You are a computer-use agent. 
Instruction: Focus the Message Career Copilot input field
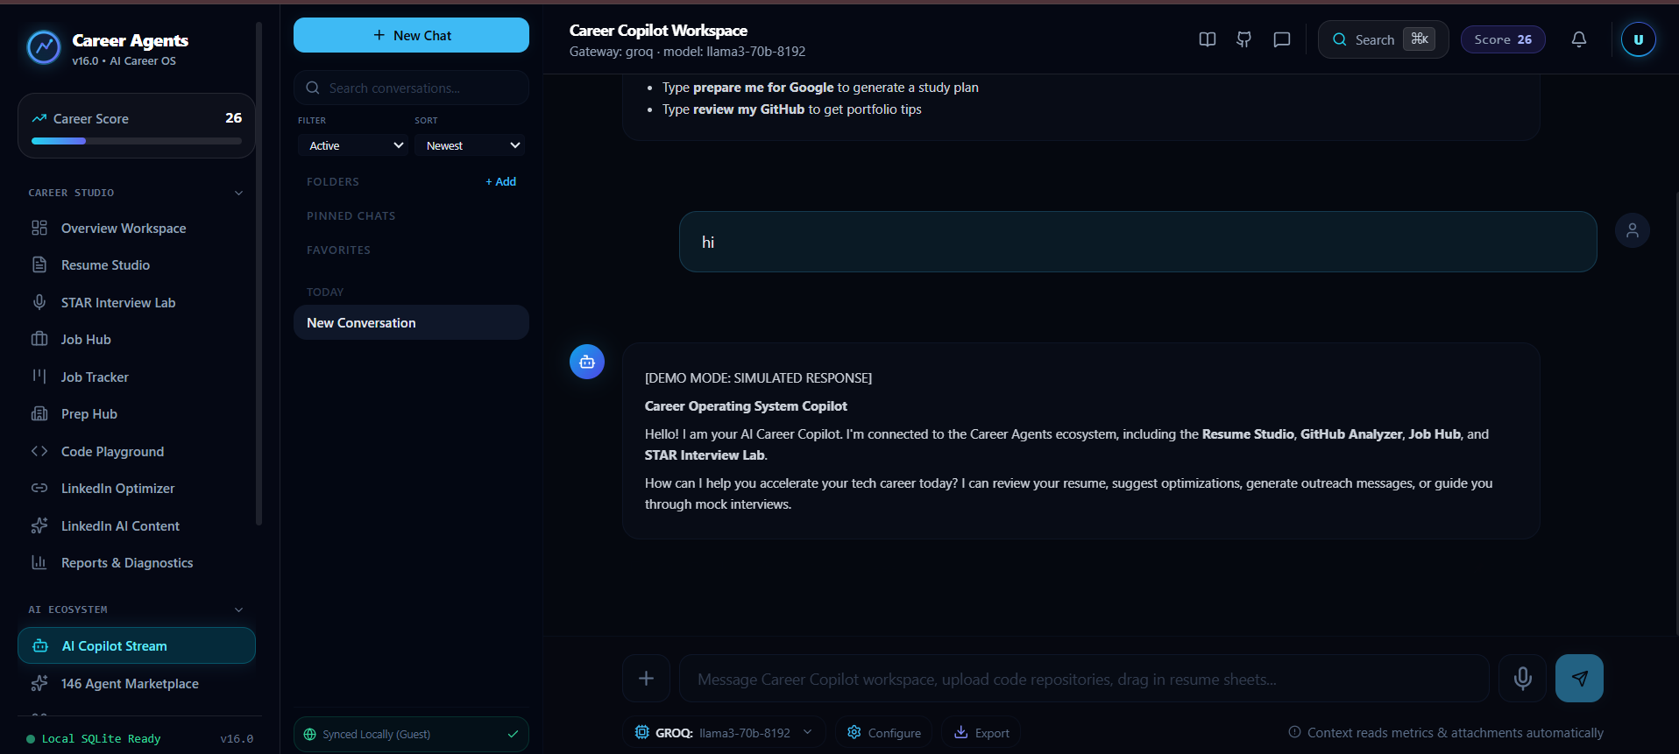click(x=1084, y=679)
